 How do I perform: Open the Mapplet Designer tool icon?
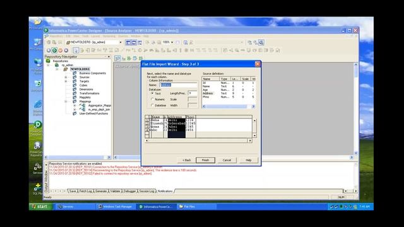click(134, 59)
